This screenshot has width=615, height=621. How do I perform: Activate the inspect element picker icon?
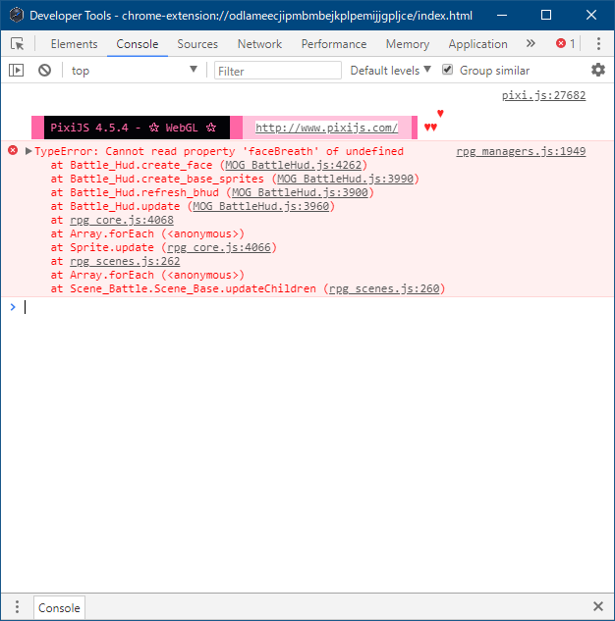17,43
